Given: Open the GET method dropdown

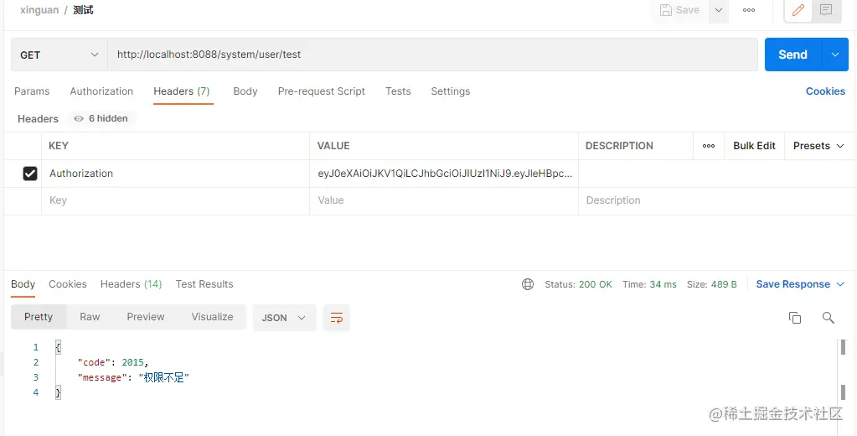Looking at the screenshot, I should 59,54.
